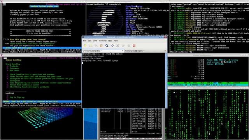This screenshot has width=249, height=140.
Task: Open the Terminal menu
Action: click(102, 41)
